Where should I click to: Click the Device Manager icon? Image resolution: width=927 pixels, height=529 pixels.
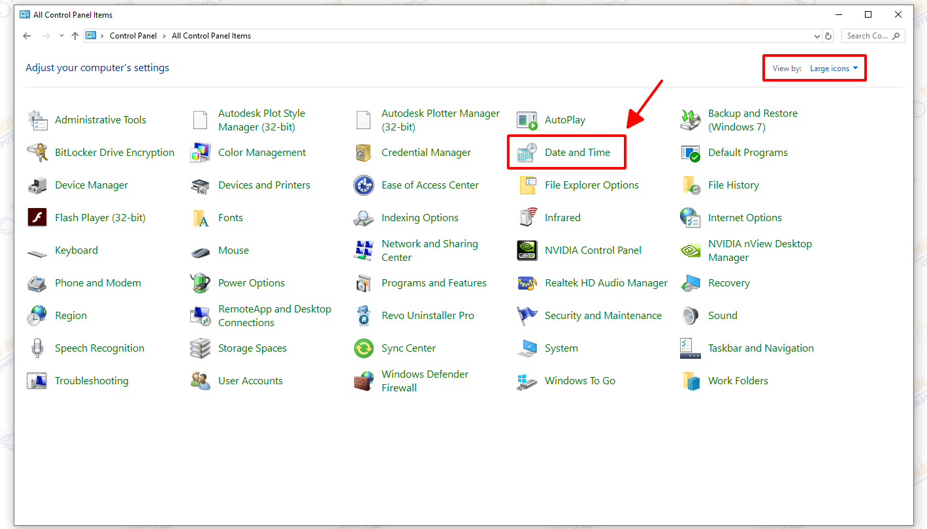coord(37,185)
